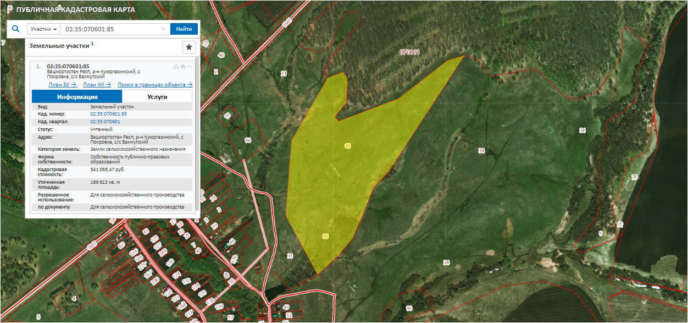Click the search magnifier icon

(16, 29)
